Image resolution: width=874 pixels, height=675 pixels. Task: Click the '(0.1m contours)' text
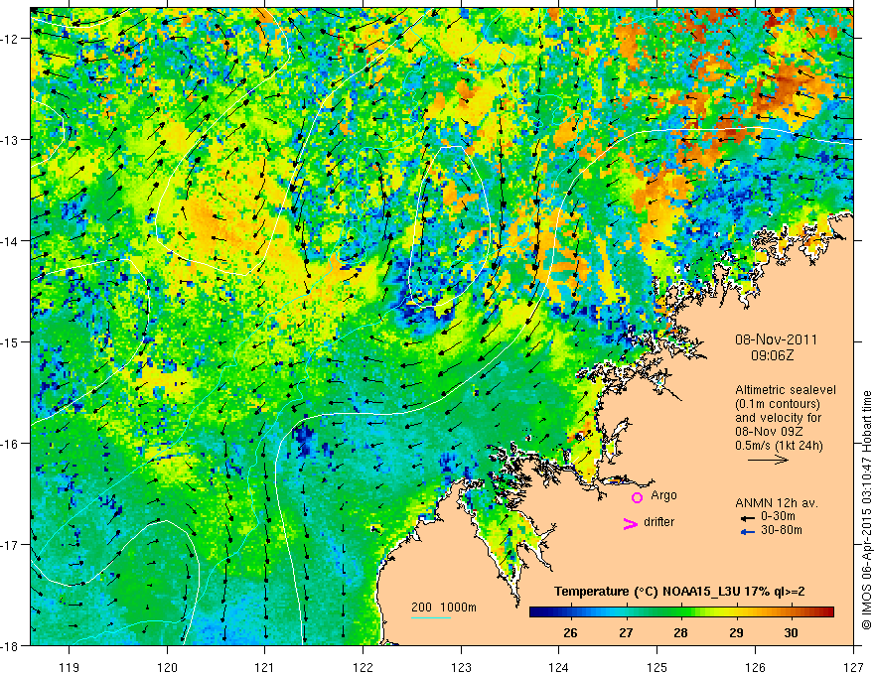pos(778,404)
